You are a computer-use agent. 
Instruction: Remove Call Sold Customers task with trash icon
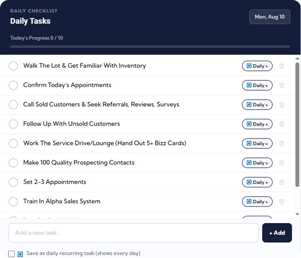[281, 105]
